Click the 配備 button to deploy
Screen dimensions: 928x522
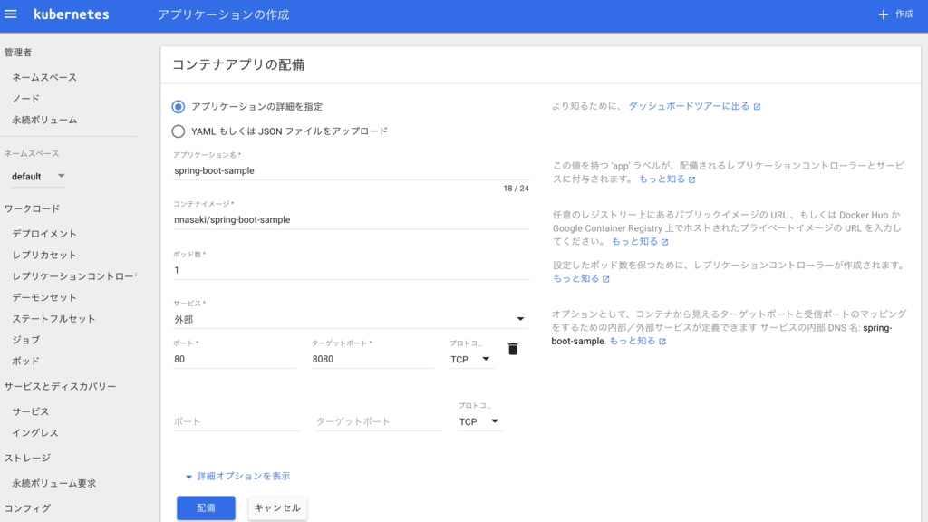click(206, 507)
